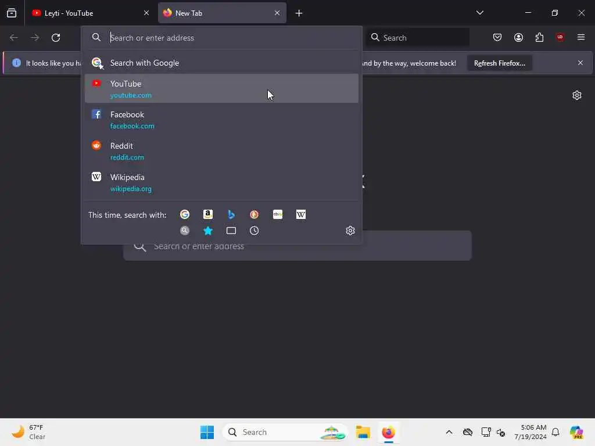Open the Firefox hamburger menu
The width and height of the screenshot is (595, 446).
(581, 37)
